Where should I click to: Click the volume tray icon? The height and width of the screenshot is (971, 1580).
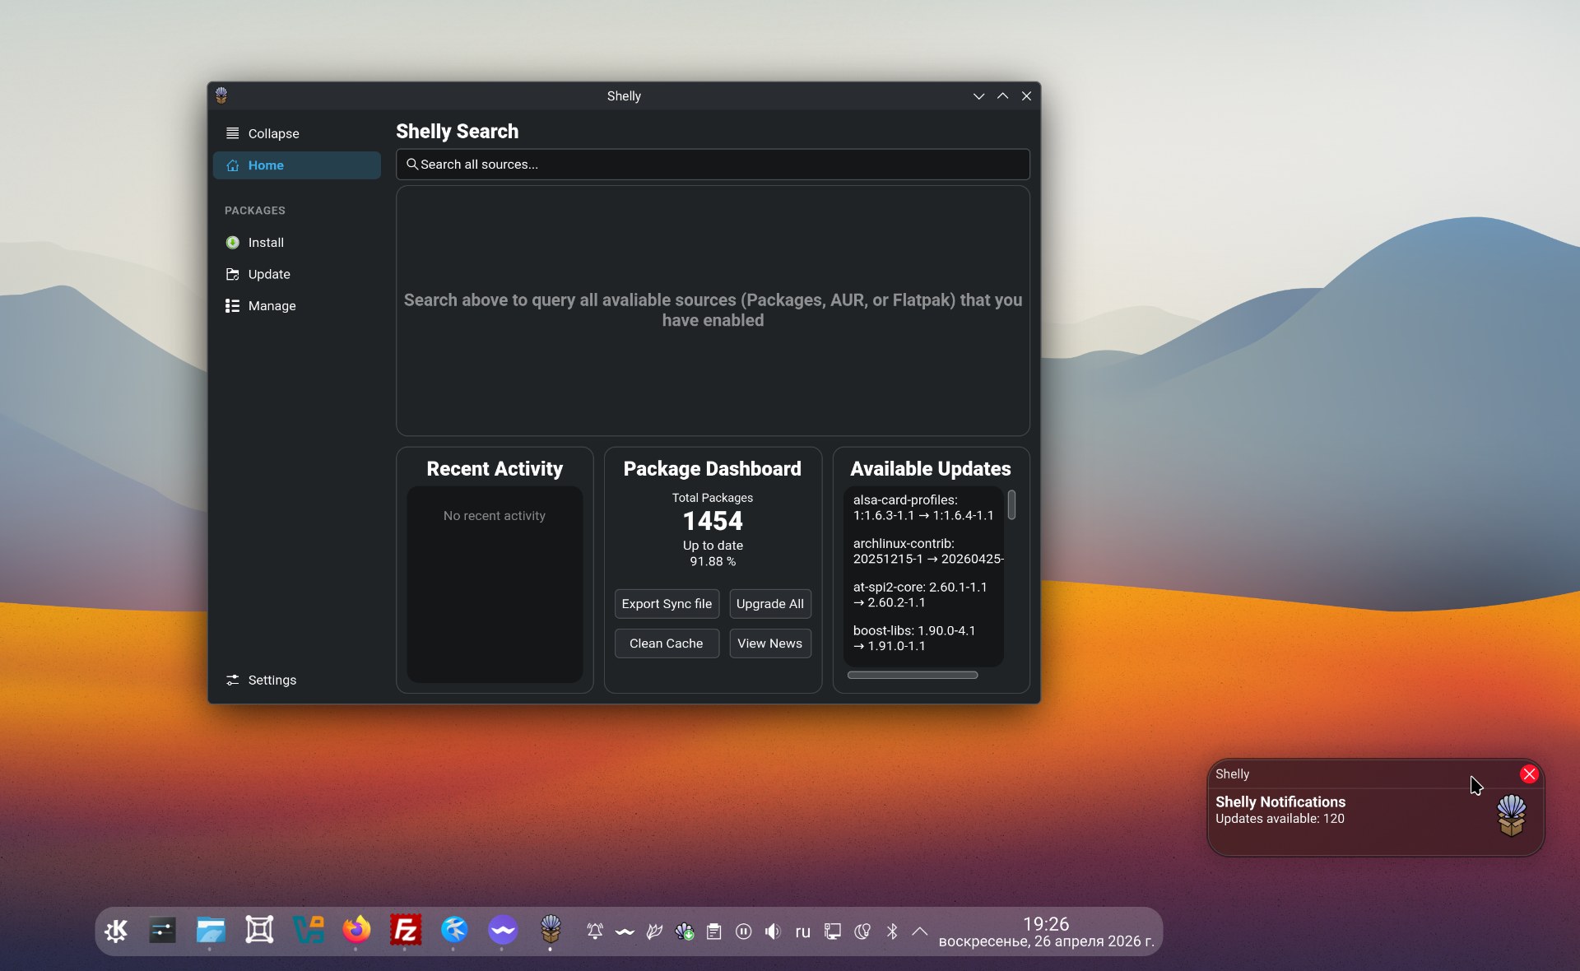[772, 932]
